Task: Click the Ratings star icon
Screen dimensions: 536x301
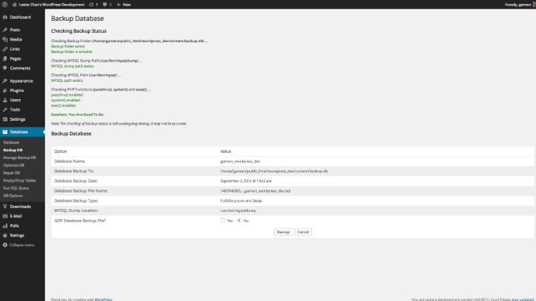Action: pos(5,235)
